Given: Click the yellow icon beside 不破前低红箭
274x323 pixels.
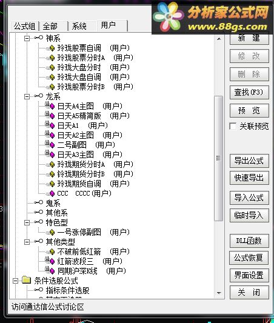Looking at the screenshot, I should click(52, 251).
